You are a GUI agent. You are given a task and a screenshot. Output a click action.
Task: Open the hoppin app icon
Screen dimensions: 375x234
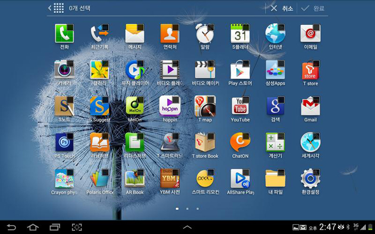pos(170,106)
